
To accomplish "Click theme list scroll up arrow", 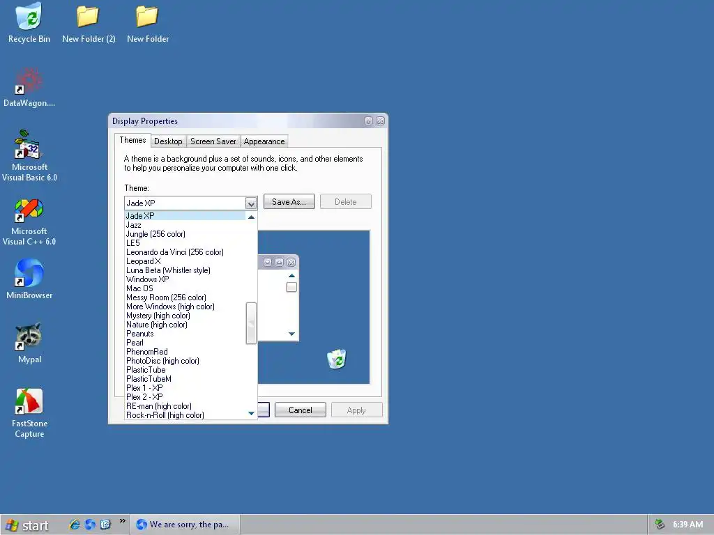I will (251, 217).
